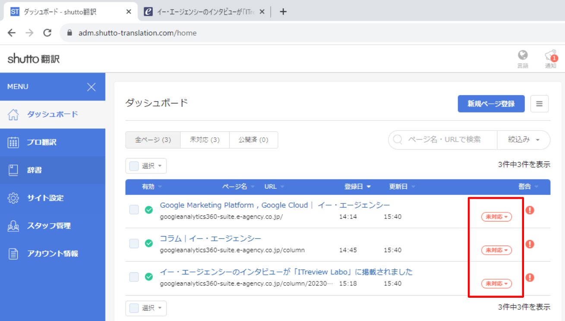Click the 新規ページ登録 button

coord(491,104)
